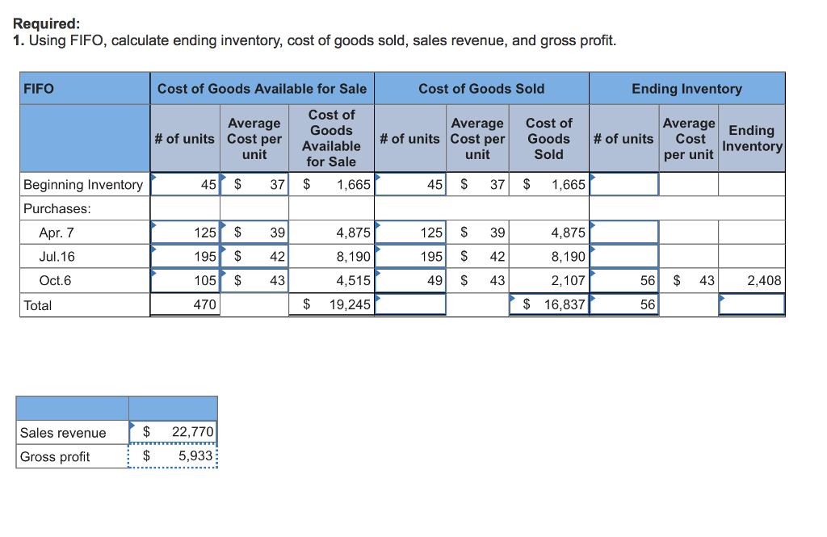Image resolution: width=827 pixels, height=537 pixels.
Task: Click the marker on the 16,837 Cost of Goods Sold total
Action: [x=514, y=298]
